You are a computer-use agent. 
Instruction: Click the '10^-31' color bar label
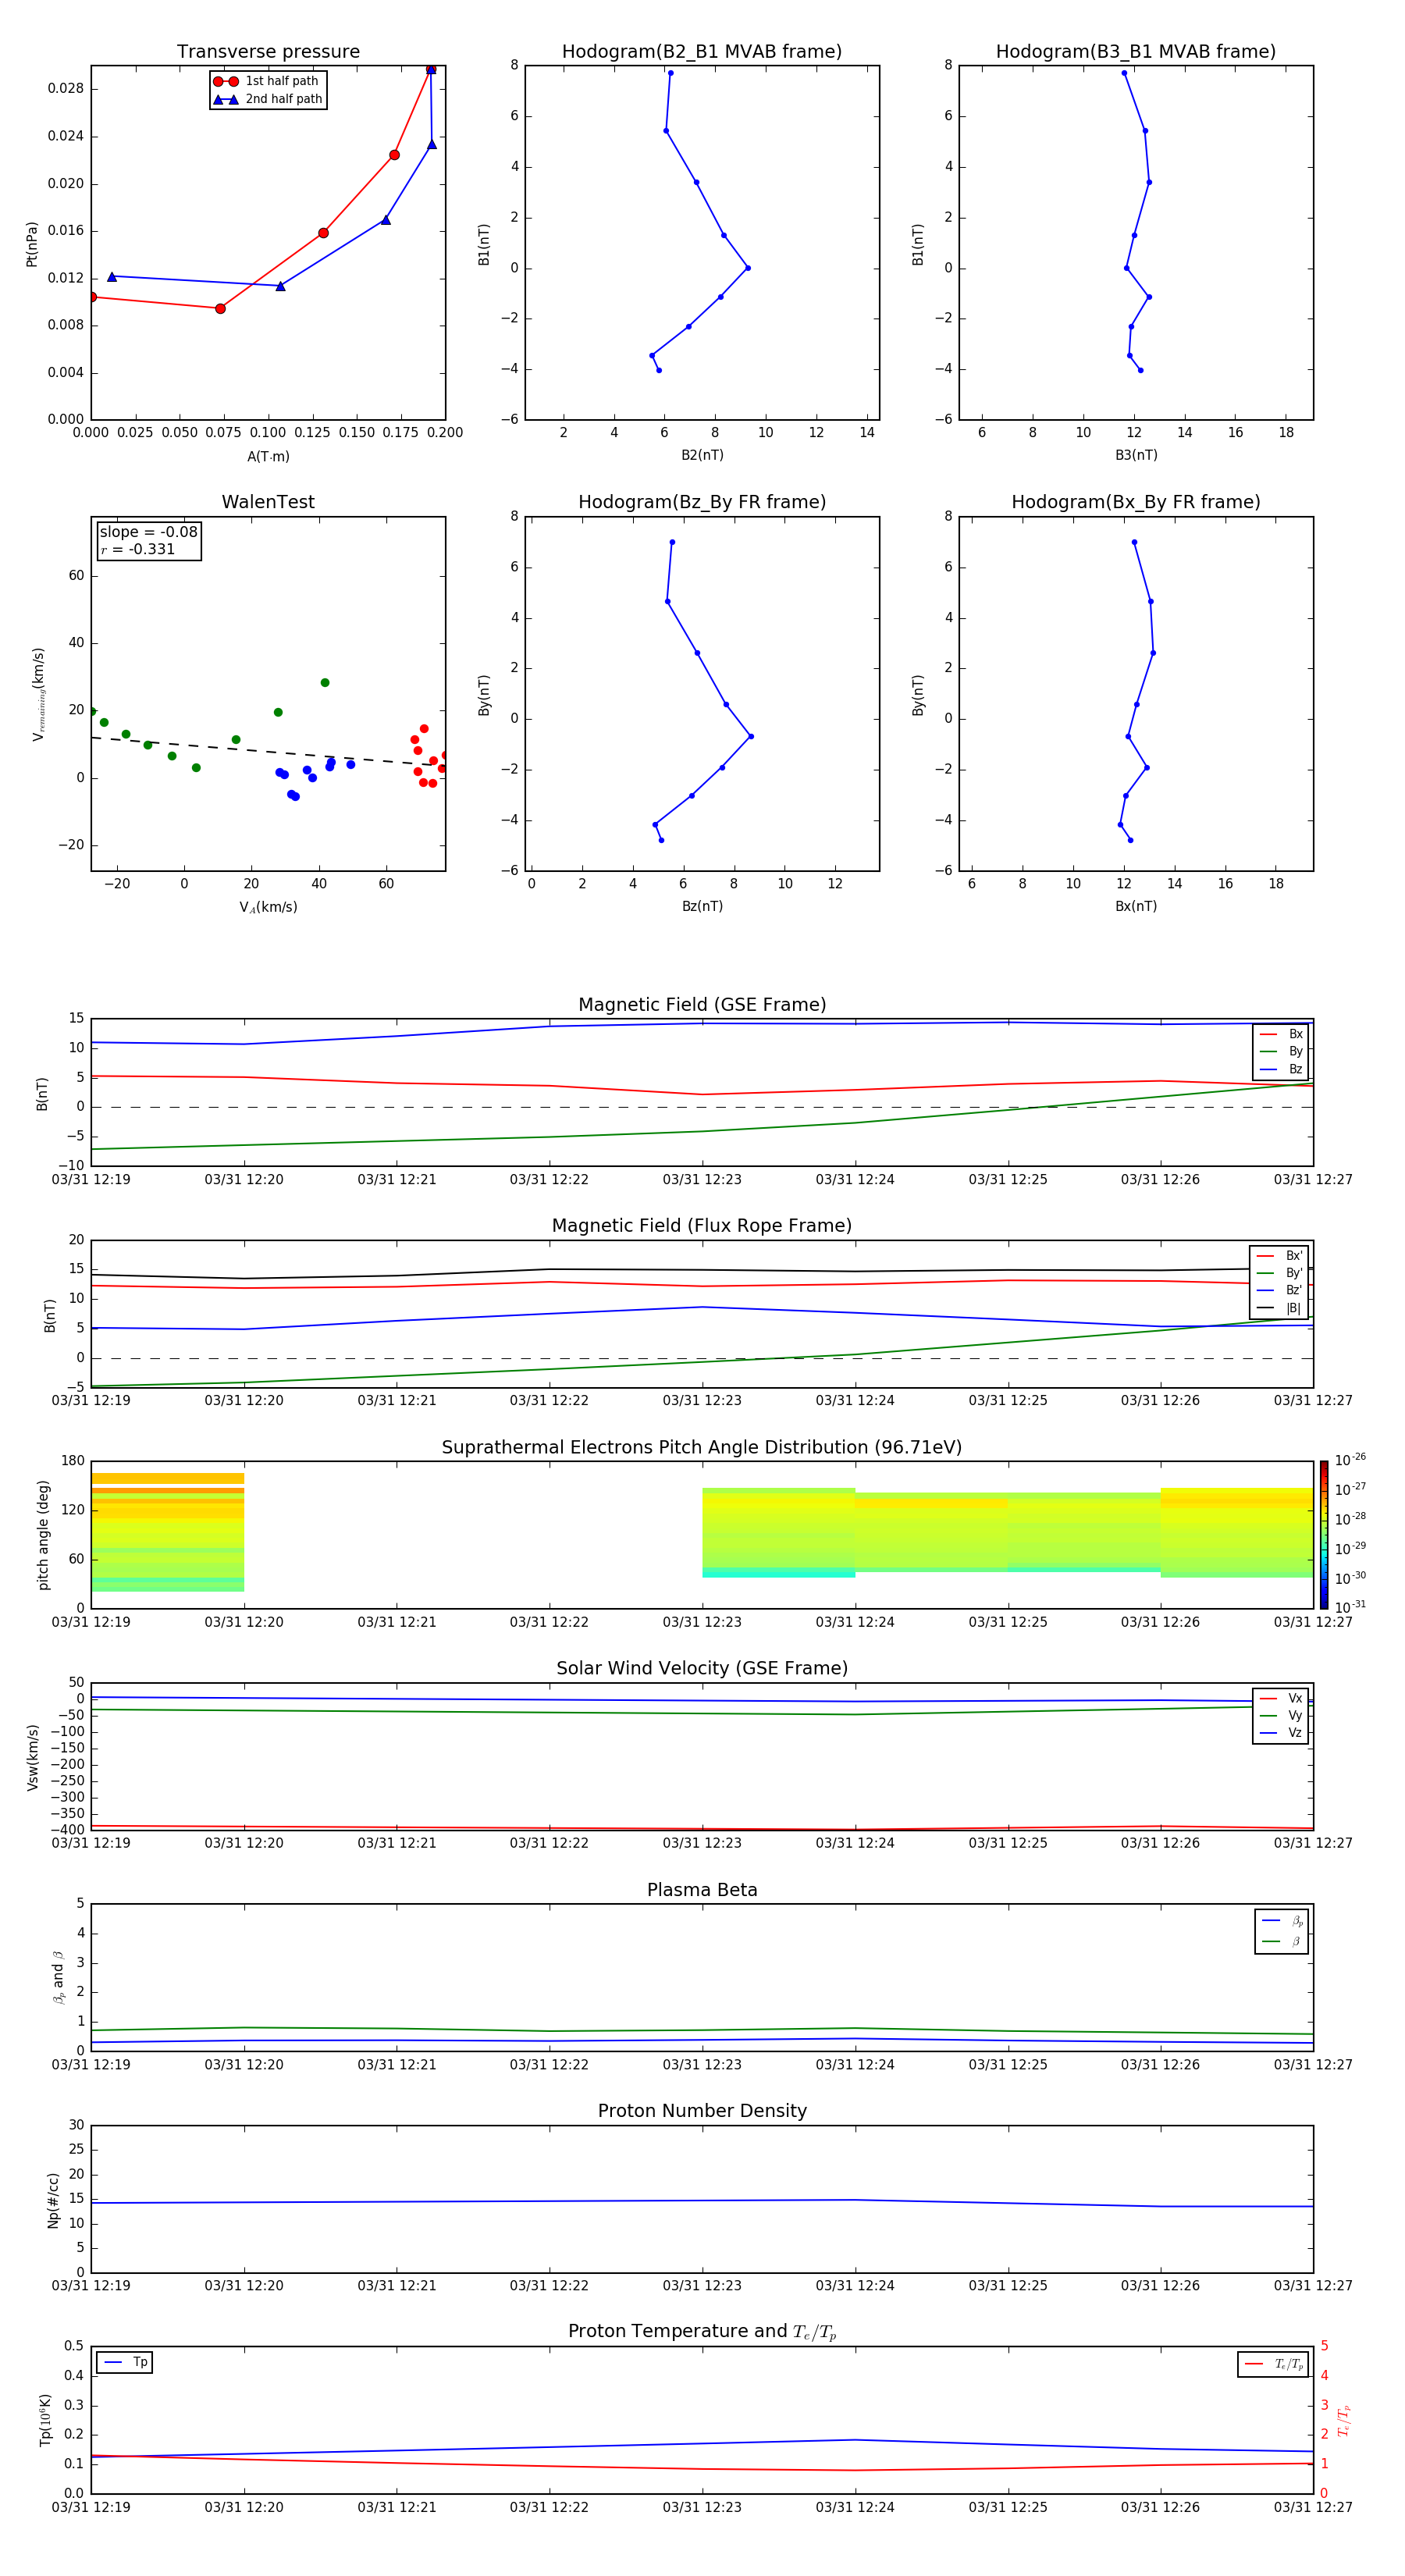1350,1607
